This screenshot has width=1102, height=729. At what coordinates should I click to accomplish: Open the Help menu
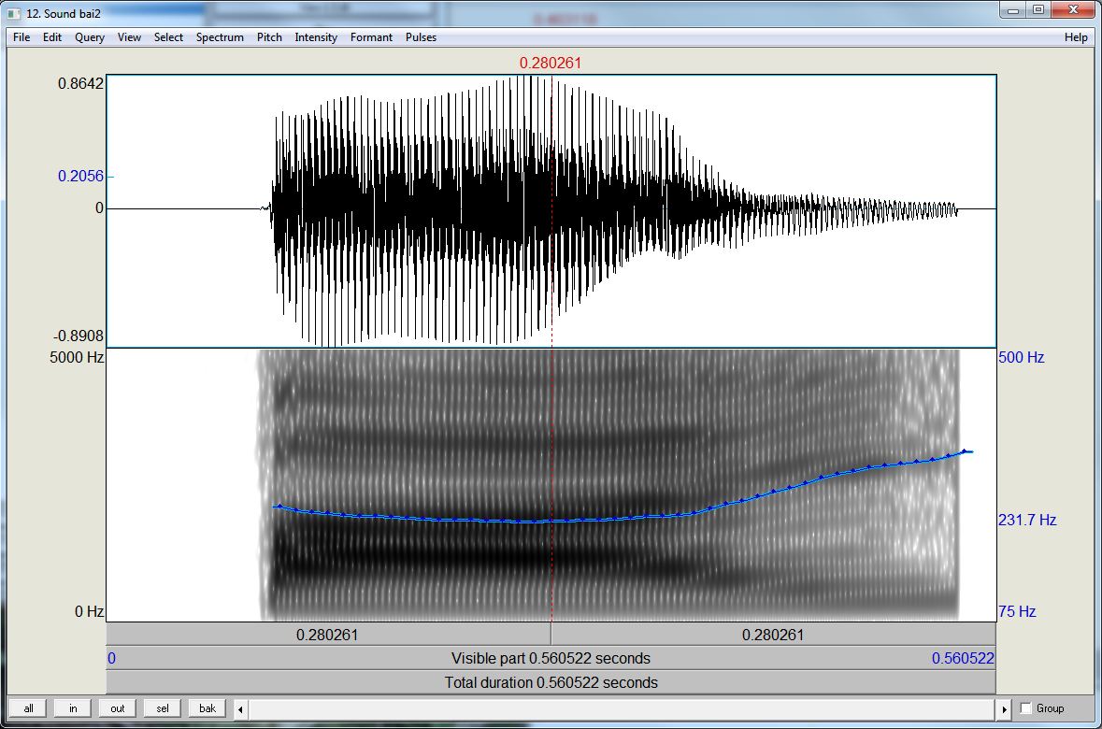pyautogui.click(x=1076, y=37)
